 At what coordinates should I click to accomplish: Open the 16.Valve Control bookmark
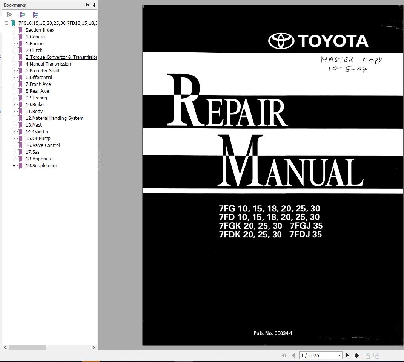coord(43,145)
